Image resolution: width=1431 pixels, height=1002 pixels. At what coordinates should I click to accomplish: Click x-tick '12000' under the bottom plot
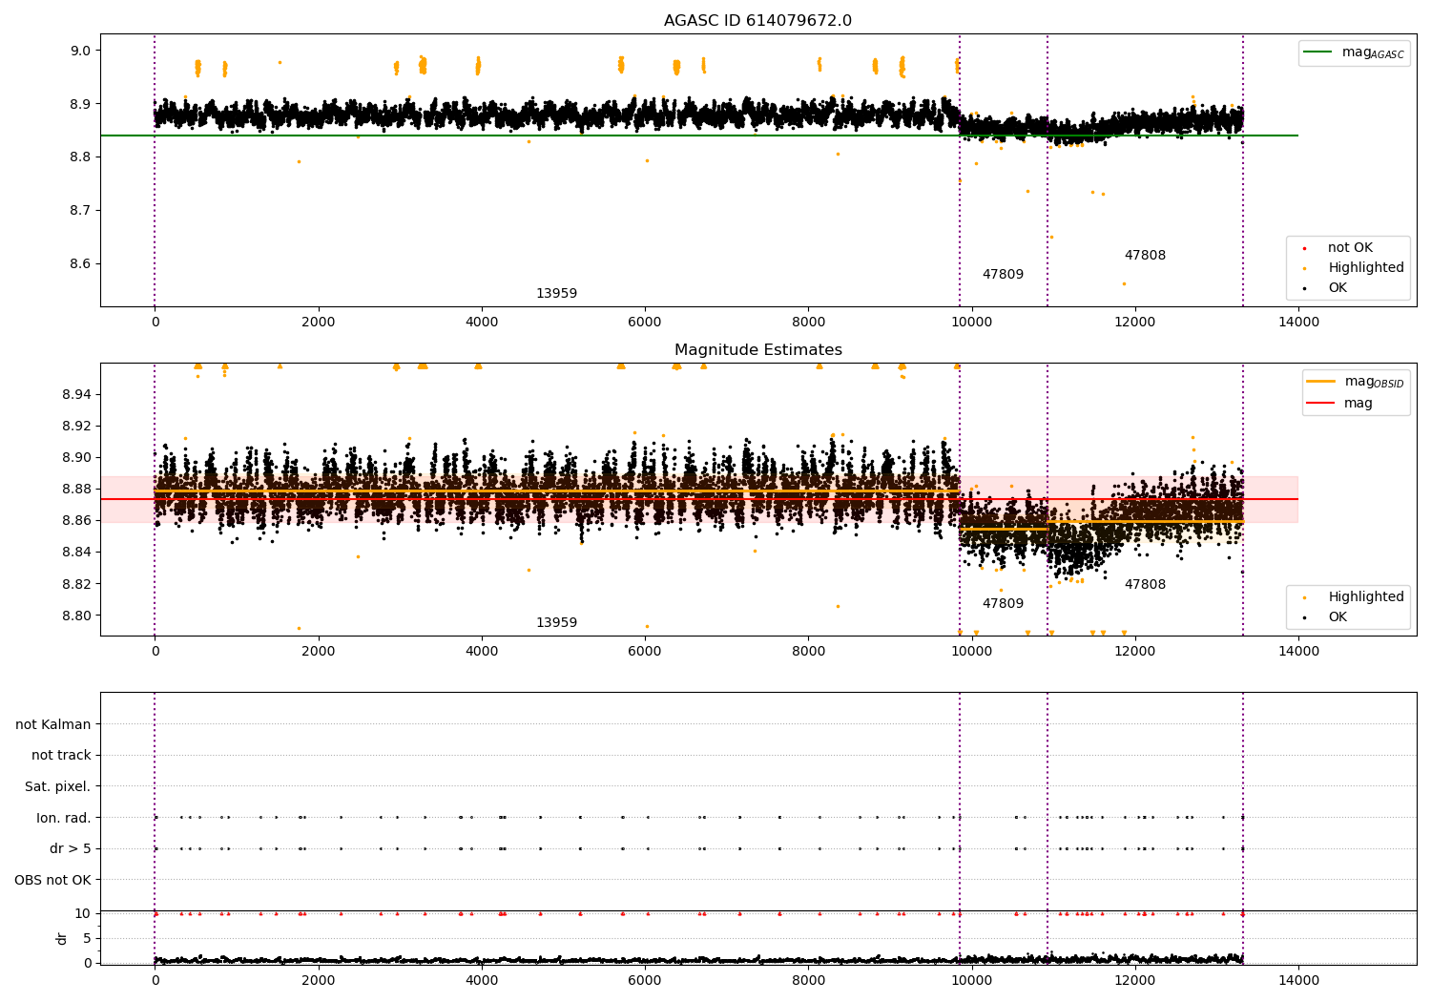(1135, 980)
